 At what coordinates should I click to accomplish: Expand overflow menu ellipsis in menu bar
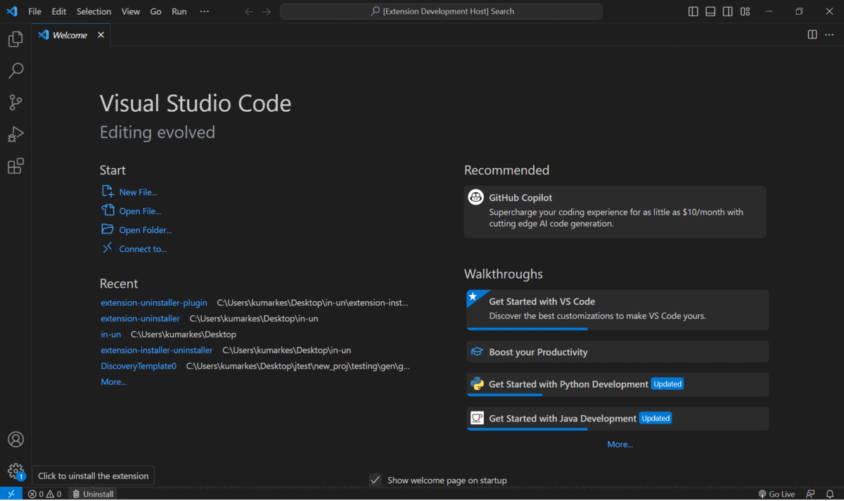(x=205, y=11)
